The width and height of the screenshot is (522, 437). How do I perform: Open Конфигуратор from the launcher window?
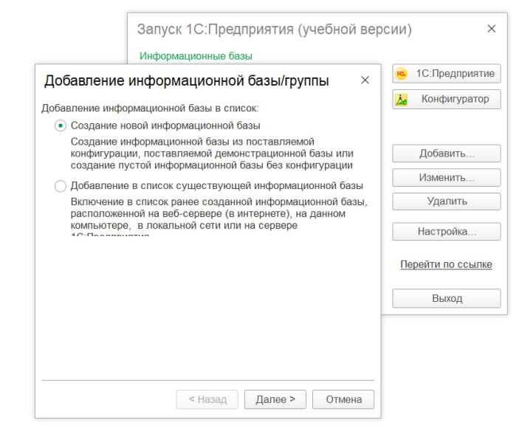tap(447, 99)
